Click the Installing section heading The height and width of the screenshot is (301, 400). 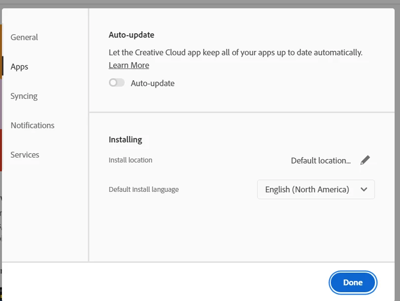(x=125, y=139)
